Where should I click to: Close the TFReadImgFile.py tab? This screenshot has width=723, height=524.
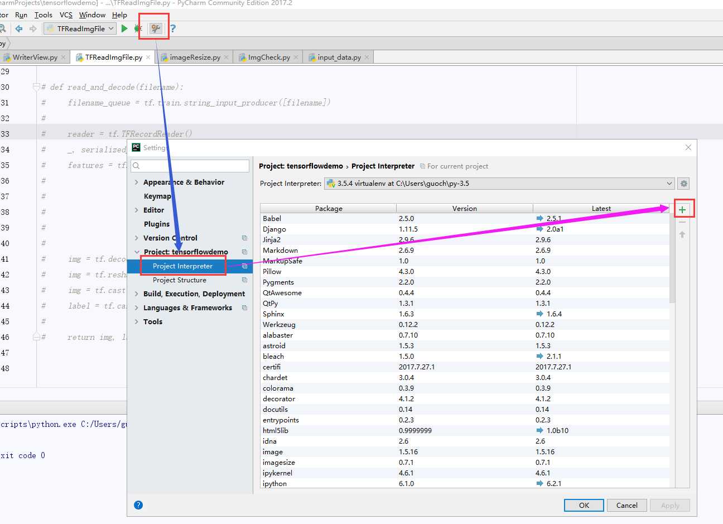tap(148, 57)
